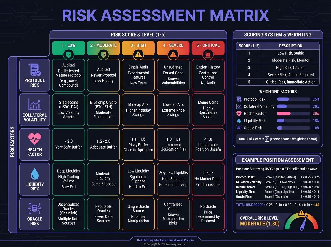Select the 1 - LOW column header
The image size is (331, 247).
pyautogui.click(x=68, y=45)
